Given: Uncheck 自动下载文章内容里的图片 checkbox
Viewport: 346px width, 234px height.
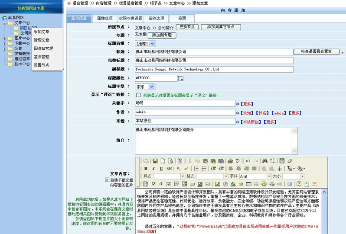Looking at the screenshot, I should coord(107,180).
